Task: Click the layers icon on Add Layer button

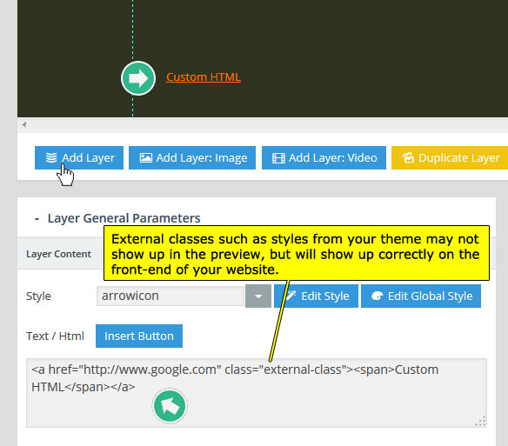Action: coord(51,157)
